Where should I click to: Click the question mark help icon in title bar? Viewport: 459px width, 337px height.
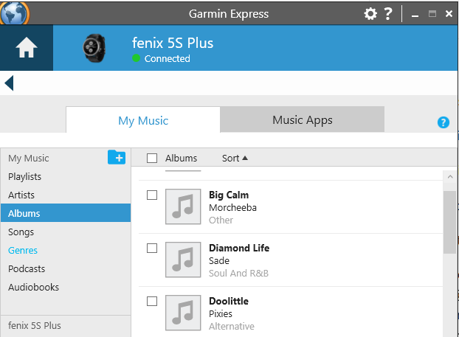[x=388, y=14]
